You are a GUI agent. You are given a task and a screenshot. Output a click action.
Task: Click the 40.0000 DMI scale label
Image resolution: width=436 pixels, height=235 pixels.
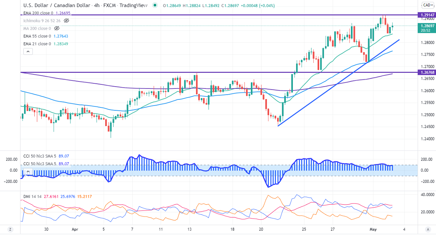(428, 195)
